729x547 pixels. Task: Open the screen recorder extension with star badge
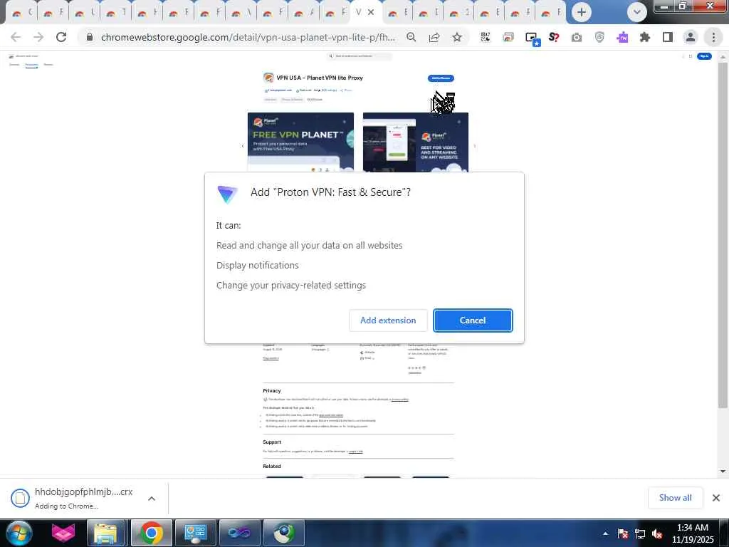click(x=532, y=38)
